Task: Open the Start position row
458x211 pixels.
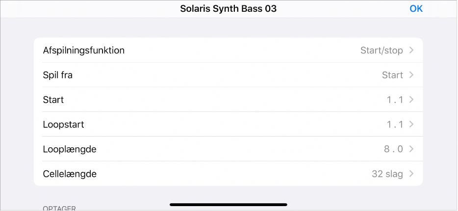Action: point(53,100)
